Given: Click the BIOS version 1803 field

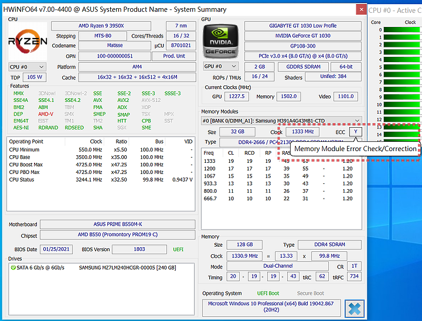Looking at the screenshot, I should (x=139, y=249).
